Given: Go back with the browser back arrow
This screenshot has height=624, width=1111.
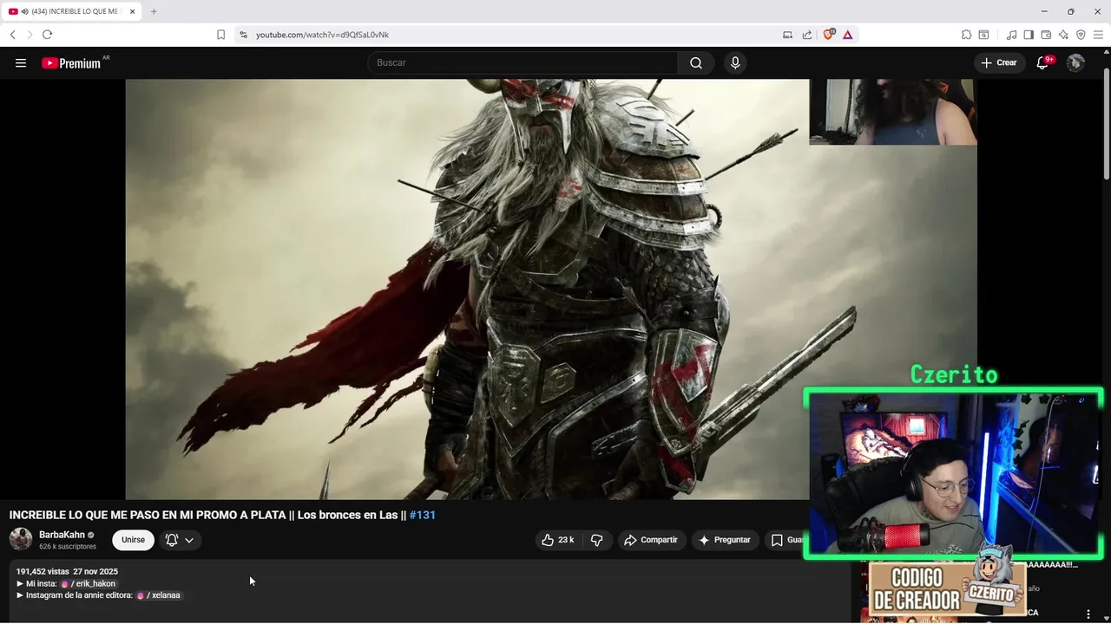Looking at the screenshot, I should pyautogui.click(x=12, y=35).
